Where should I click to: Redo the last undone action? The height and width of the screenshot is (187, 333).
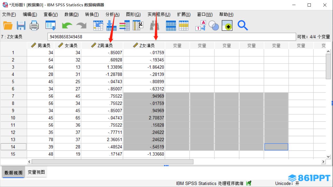tap(81, 26)
